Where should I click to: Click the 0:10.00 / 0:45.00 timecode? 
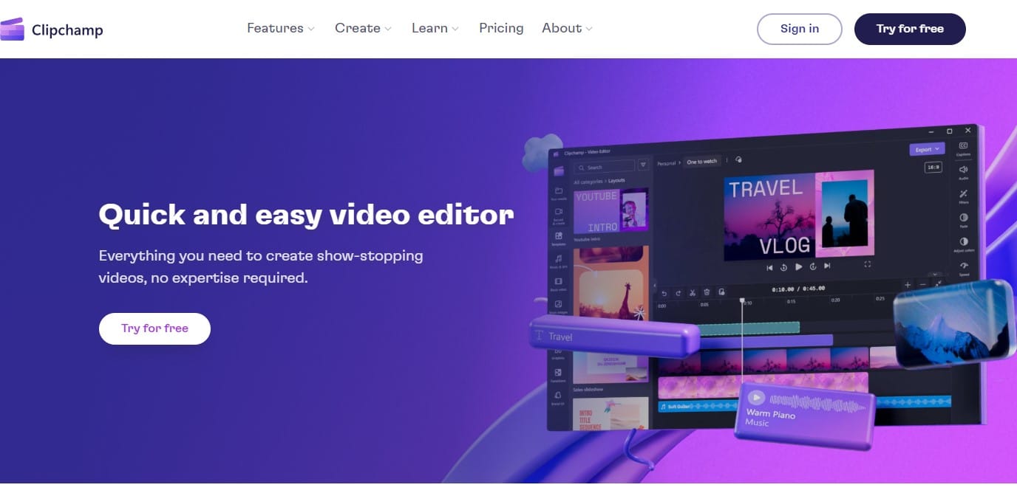coord(798,289)
